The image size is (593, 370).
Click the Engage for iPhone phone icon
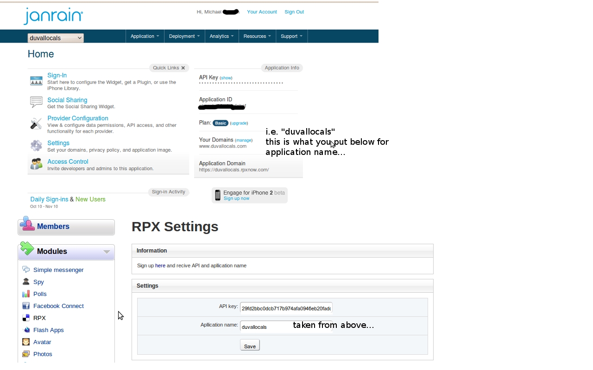[218, 195]
